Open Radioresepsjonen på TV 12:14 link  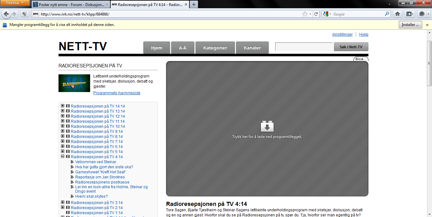coord(98,116)
